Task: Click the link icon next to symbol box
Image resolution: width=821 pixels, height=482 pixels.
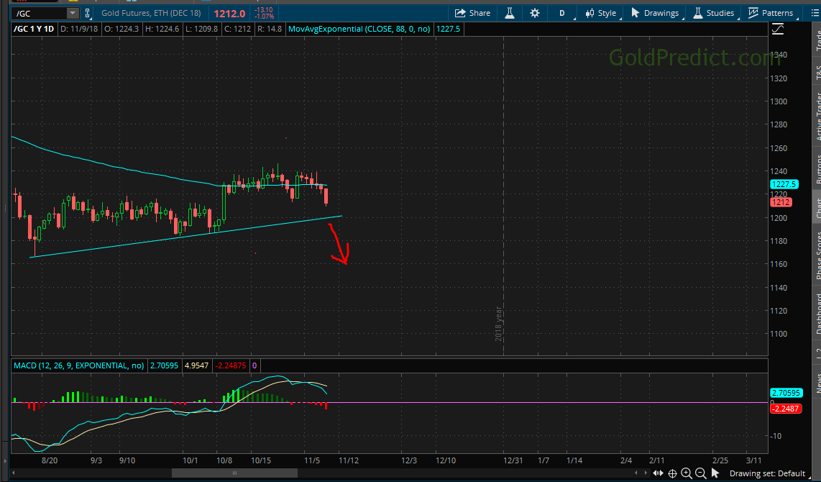Action: coord(88,13)
